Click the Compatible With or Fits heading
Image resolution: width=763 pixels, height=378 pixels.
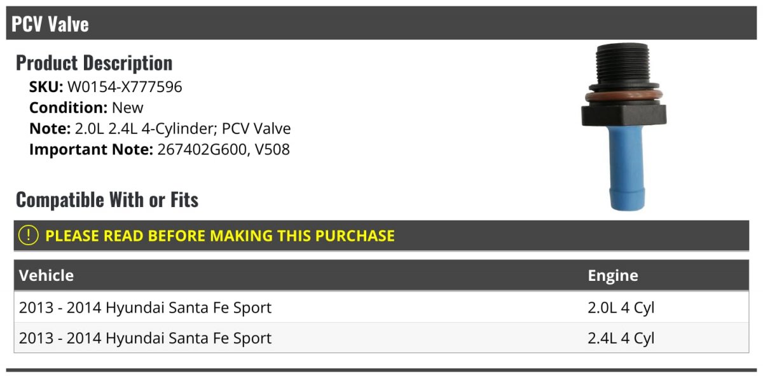pos(107,200)
